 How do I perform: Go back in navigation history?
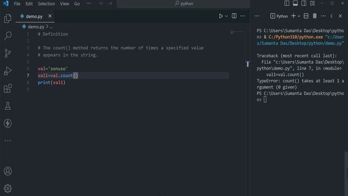coord(101,4)
